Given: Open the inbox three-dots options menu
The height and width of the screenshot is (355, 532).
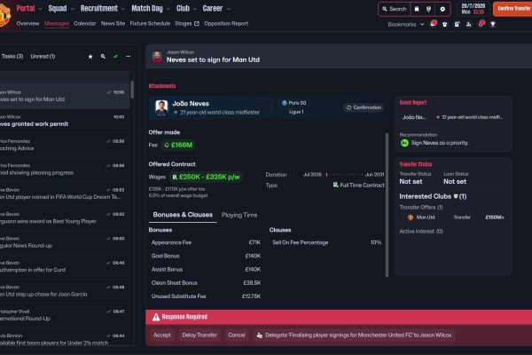Looking at the screenshot, I should (128, 56).
